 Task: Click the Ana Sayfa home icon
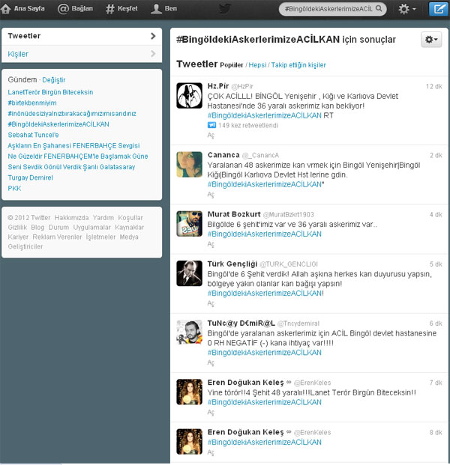tap(6, 8)
